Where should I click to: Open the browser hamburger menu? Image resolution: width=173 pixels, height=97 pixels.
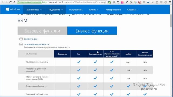click(170, 2)
